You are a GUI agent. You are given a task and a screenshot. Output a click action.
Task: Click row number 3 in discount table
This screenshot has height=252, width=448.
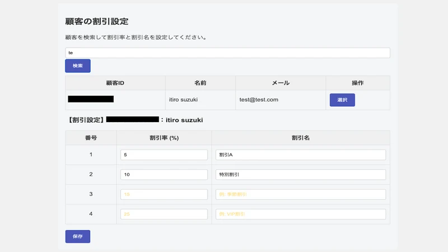tap(91, 194)
